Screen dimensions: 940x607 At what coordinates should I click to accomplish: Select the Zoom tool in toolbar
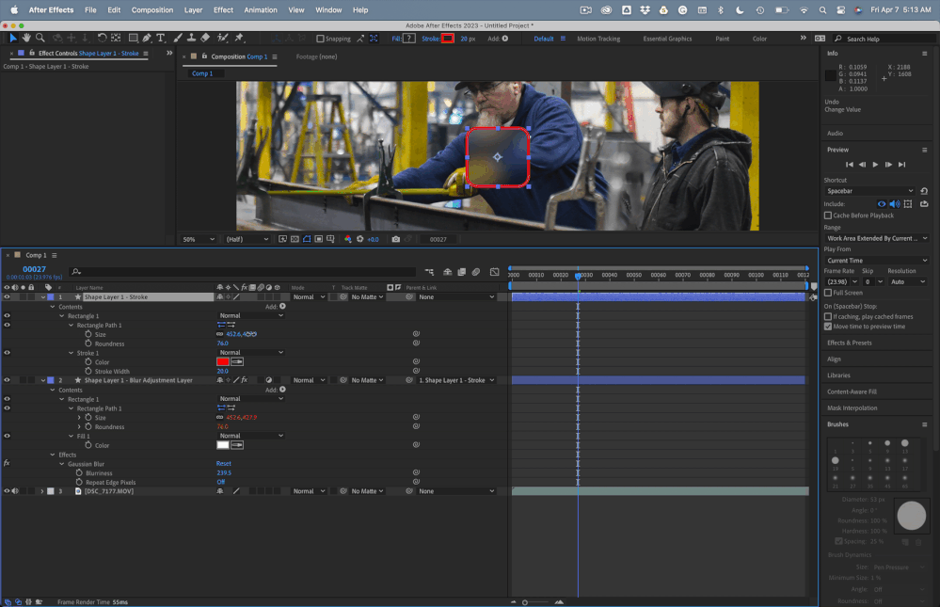pyautogui.click(x=40, y=38)
